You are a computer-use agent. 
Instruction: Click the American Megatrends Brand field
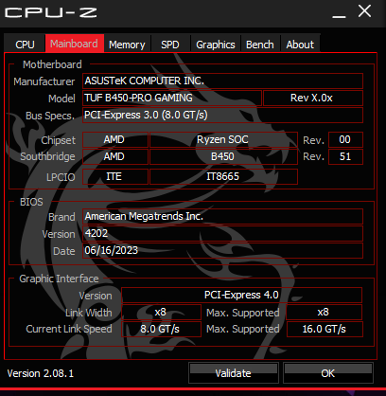(x=222, y=216)
